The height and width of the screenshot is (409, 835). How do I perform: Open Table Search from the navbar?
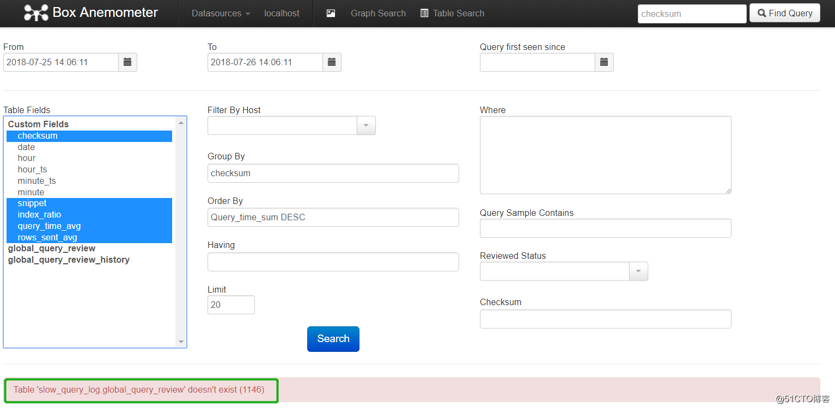(452, 13)
